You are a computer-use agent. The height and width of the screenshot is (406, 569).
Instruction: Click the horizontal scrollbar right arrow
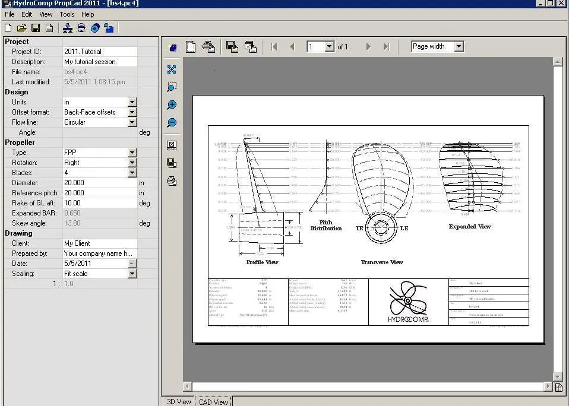tap(548, 386)
